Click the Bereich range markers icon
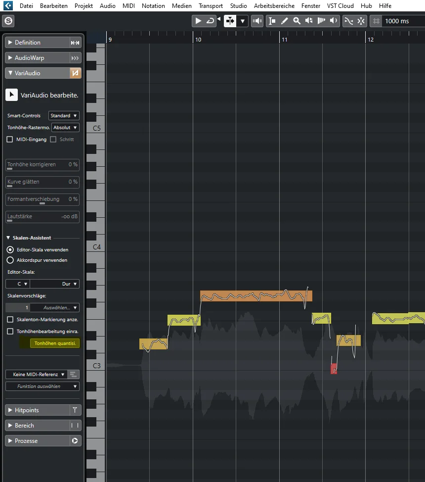 click(x=75, y=426)
